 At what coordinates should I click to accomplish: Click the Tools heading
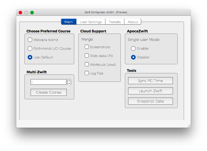pyautogui.click(x=132, y=70)
